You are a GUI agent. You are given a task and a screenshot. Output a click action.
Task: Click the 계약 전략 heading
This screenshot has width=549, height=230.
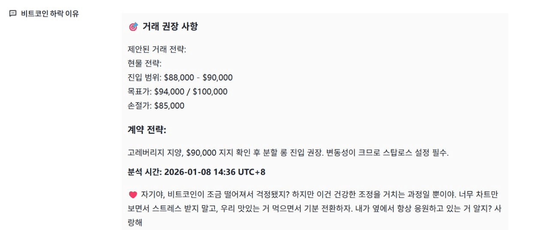(x=147, y=130)
